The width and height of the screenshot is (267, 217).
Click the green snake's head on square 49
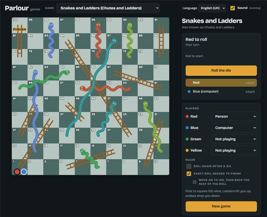click(x=145, y=104)
